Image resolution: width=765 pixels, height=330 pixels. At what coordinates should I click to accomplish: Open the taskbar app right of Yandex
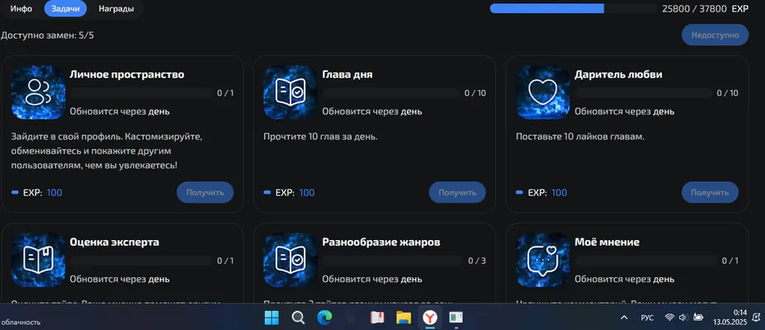point(456,318)
